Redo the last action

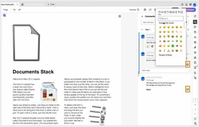coord(20,10)
